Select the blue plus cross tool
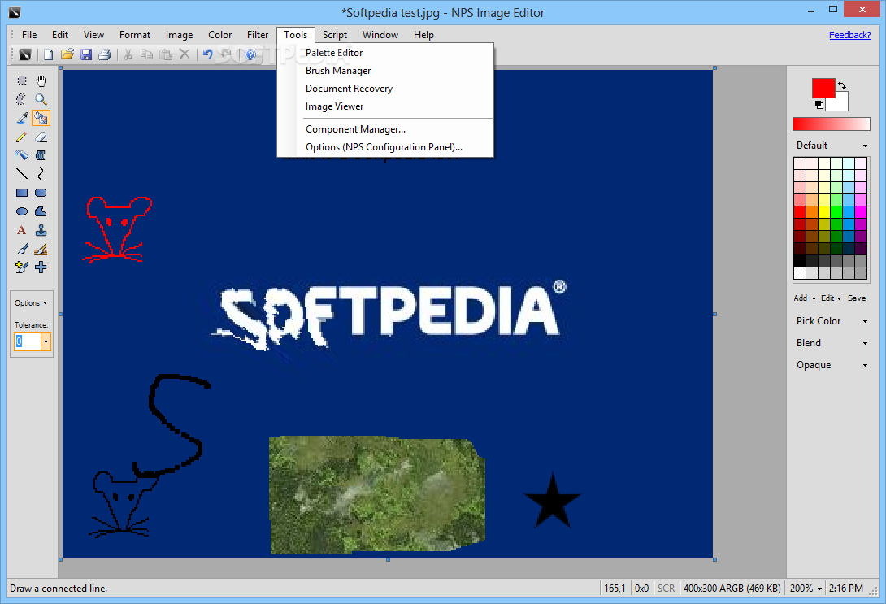Screen dimensions: 886x604 (x=41, y=267)
